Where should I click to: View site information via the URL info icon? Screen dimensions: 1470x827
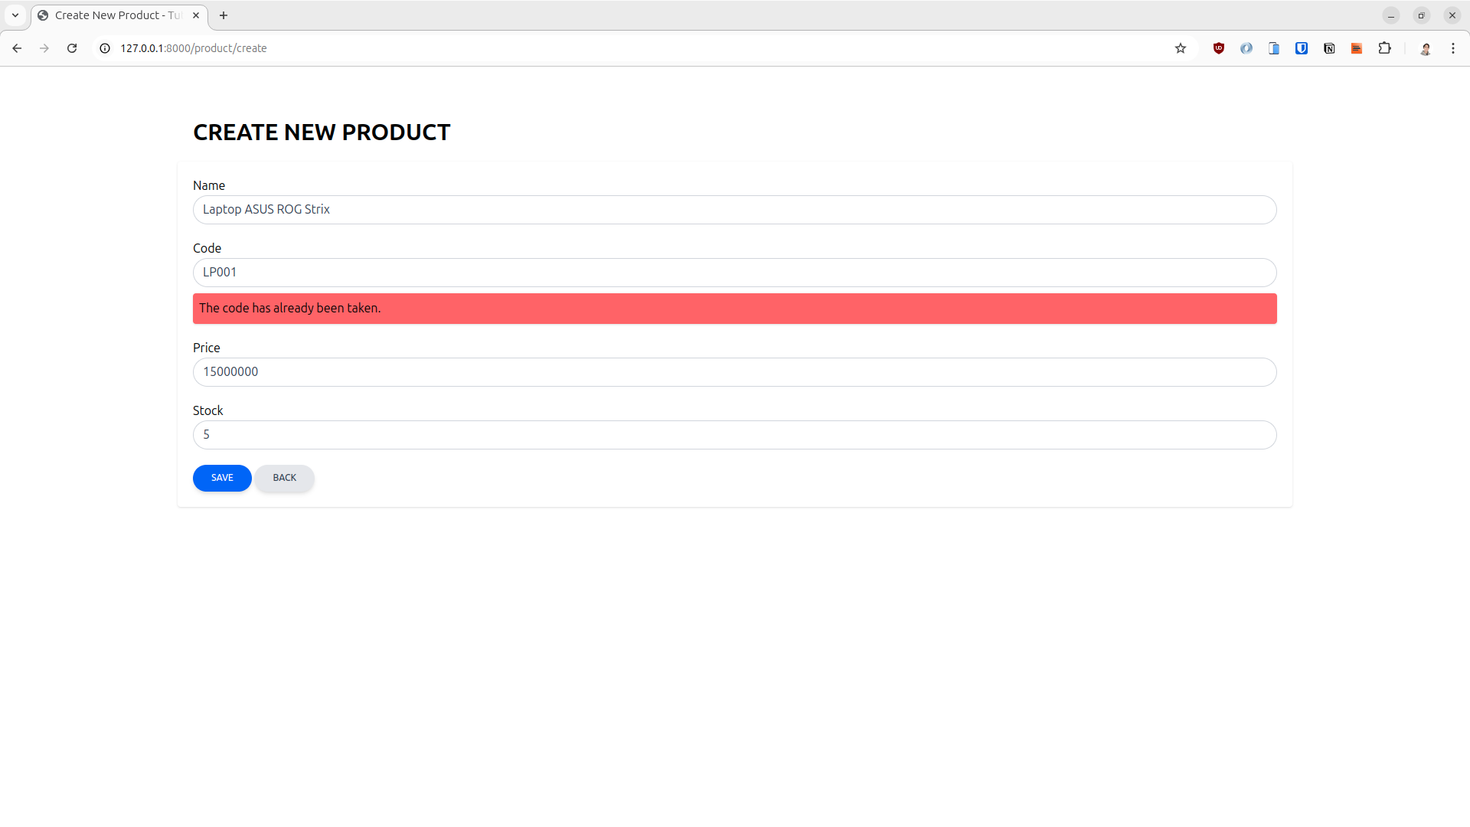[104, 47]
